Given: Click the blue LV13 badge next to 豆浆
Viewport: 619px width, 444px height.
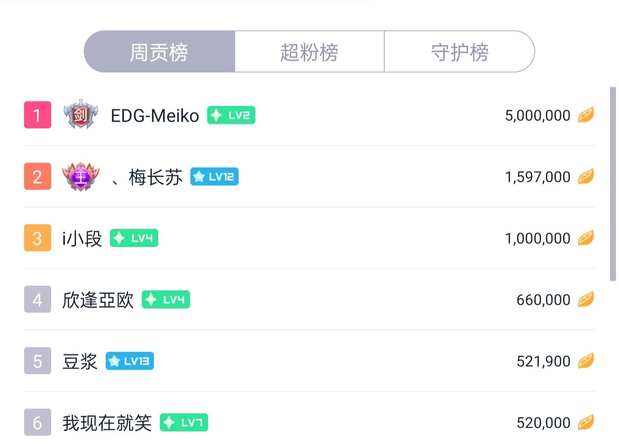Looking at the screenshot, I should point(129,361).
